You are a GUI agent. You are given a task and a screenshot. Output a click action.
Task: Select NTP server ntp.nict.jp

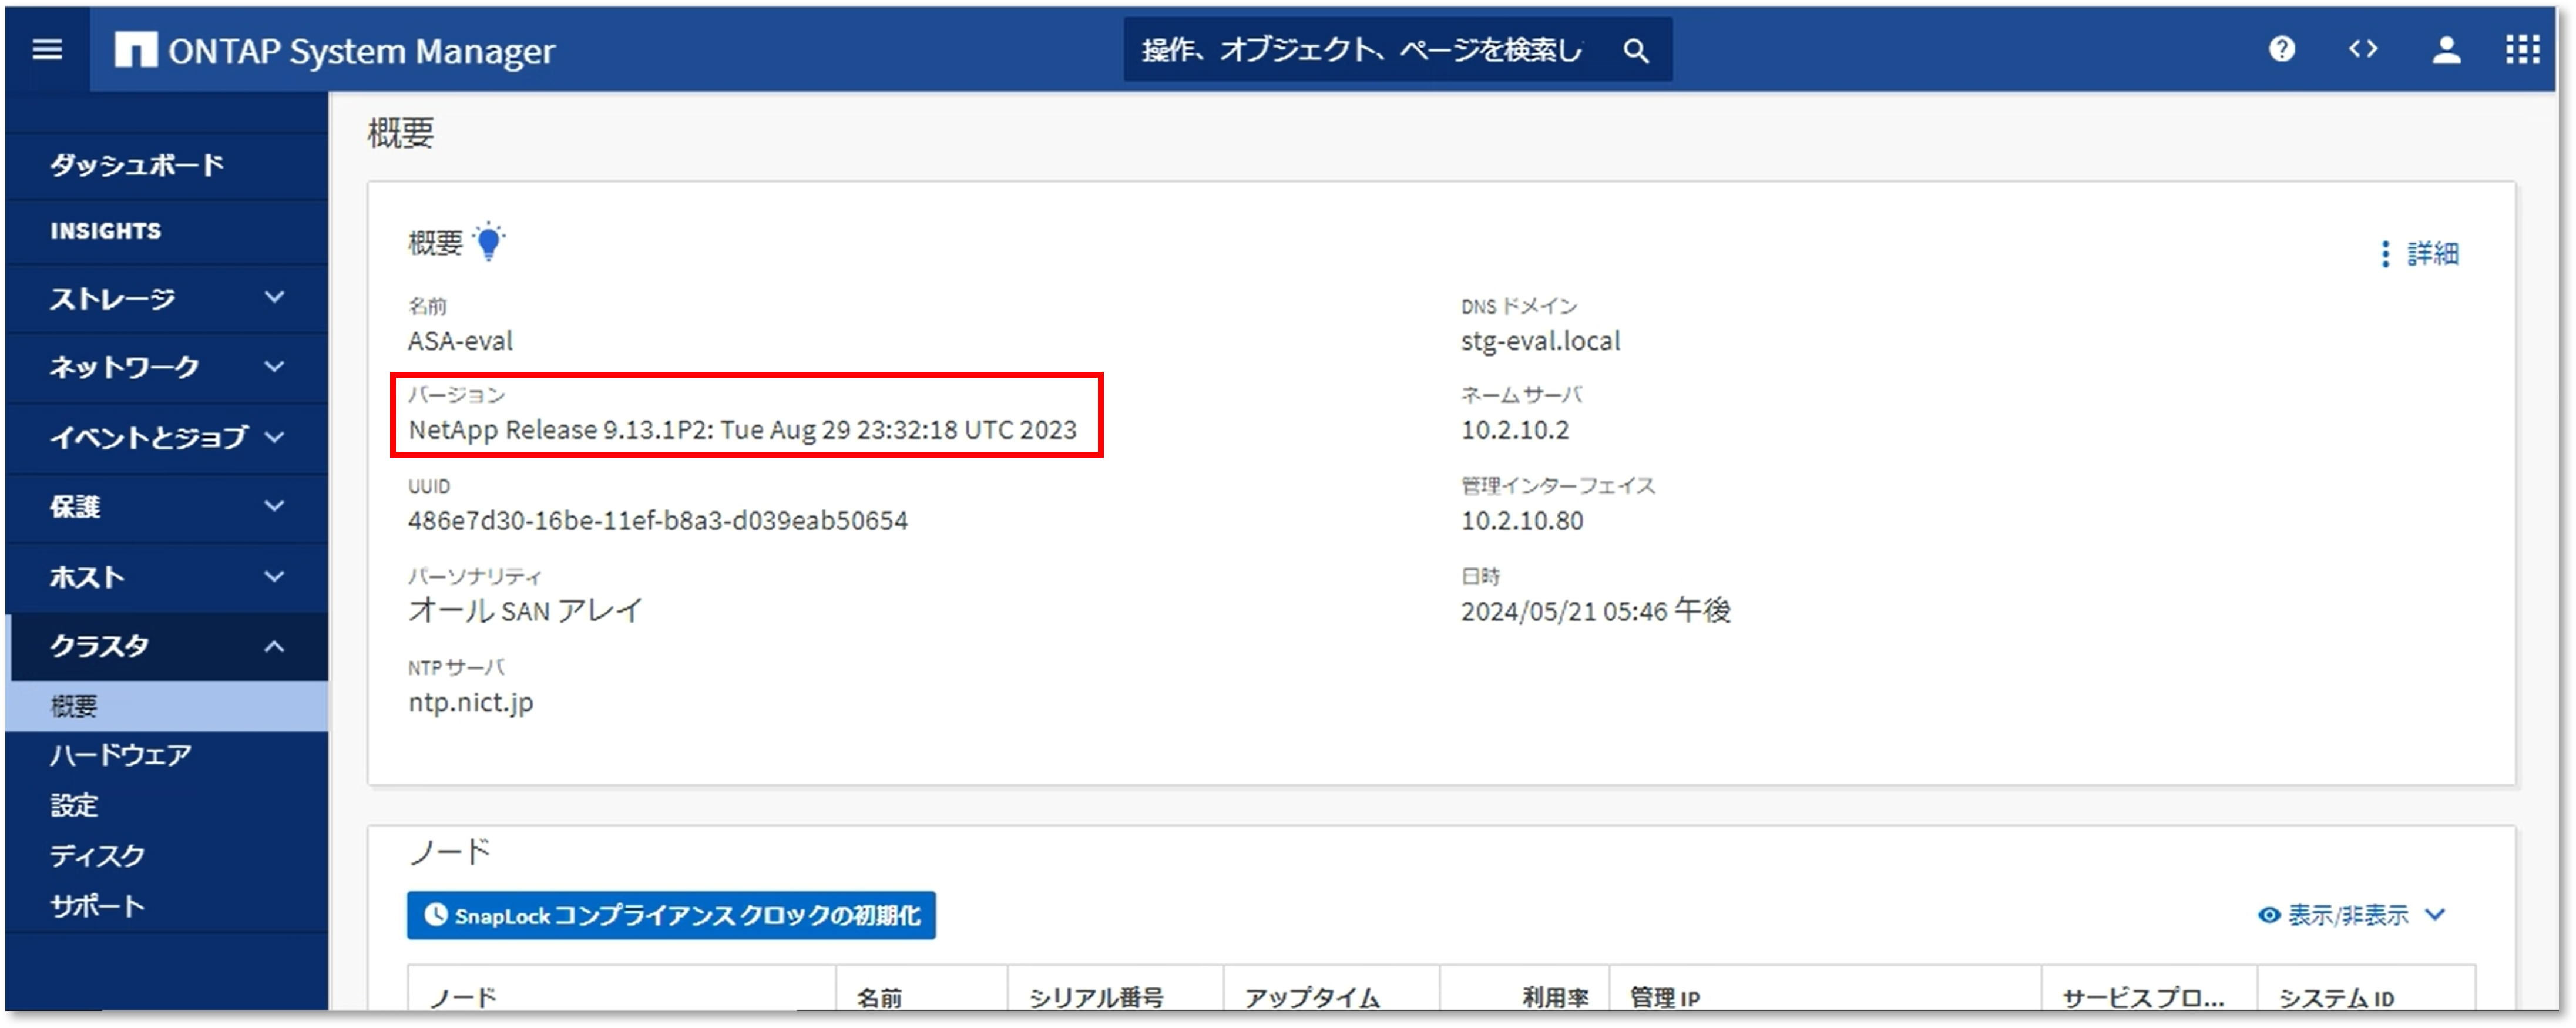coord(470,702)
